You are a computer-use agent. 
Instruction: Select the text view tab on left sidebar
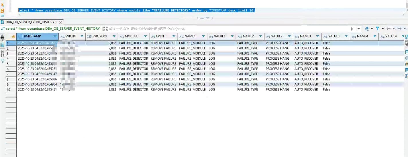(x=3, y=54)
